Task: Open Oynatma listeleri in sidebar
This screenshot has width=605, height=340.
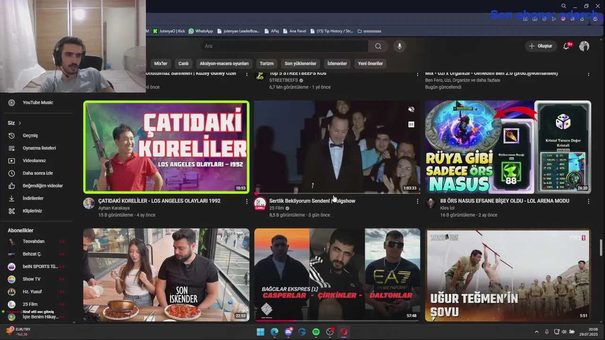Action: pos(39,148)
